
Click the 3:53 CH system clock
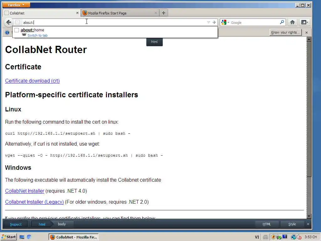pos(311,237)
